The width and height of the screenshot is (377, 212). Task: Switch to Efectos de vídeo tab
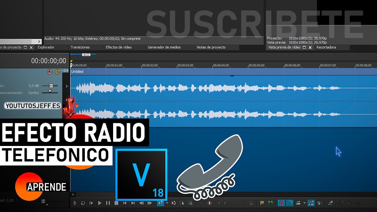click(118, 48)
